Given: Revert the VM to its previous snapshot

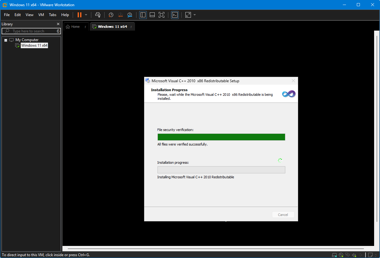Looking at the screenshot, I should click(x=120, y=15).
